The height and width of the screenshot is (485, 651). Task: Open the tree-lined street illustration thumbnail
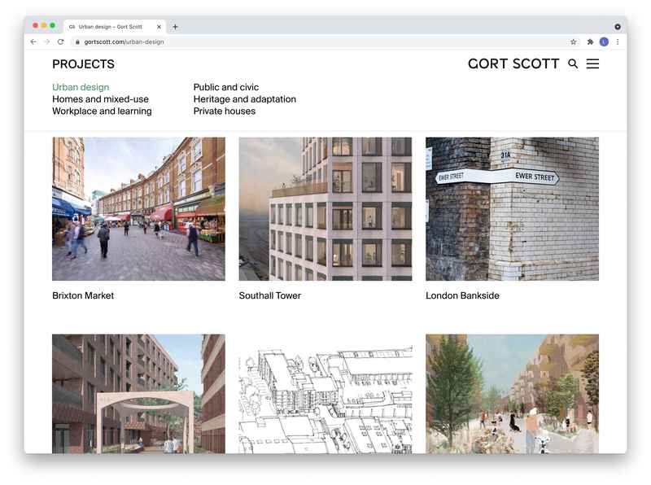coord(513,394)
